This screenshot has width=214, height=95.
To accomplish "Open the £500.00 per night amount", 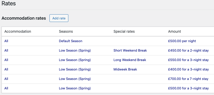I will pos(182,41).
